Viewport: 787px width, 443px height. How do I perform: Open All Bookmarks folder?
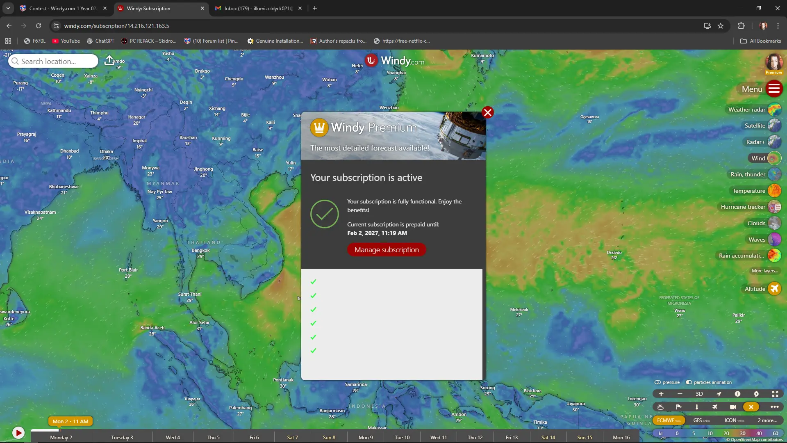pyautogui.click(x=760, y=41)
